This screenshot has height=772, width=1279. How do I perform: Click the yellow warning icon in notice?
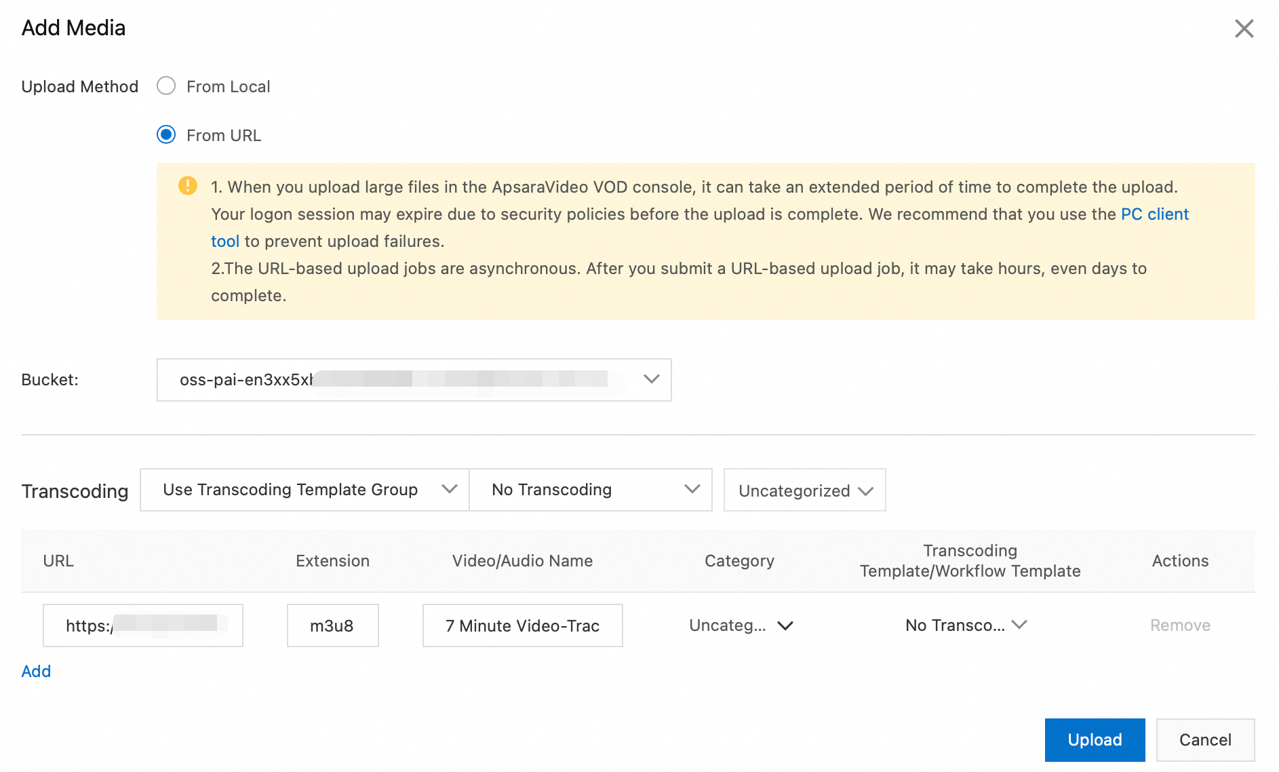(188, 186)
